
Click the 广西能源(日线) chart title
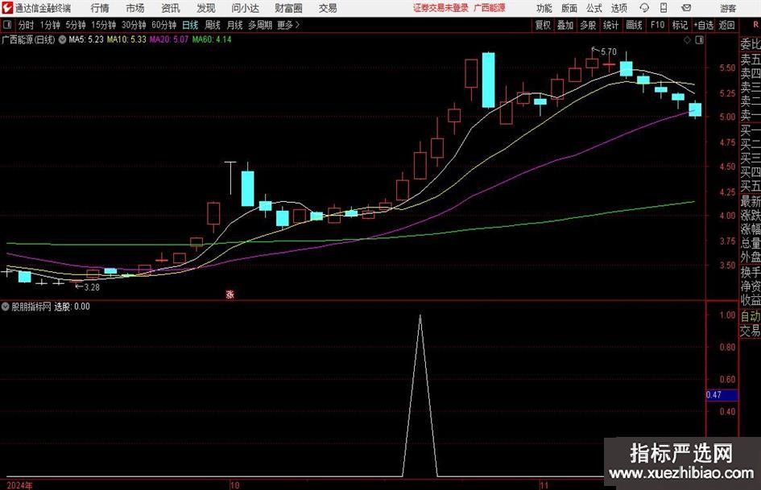click(28, 39)
